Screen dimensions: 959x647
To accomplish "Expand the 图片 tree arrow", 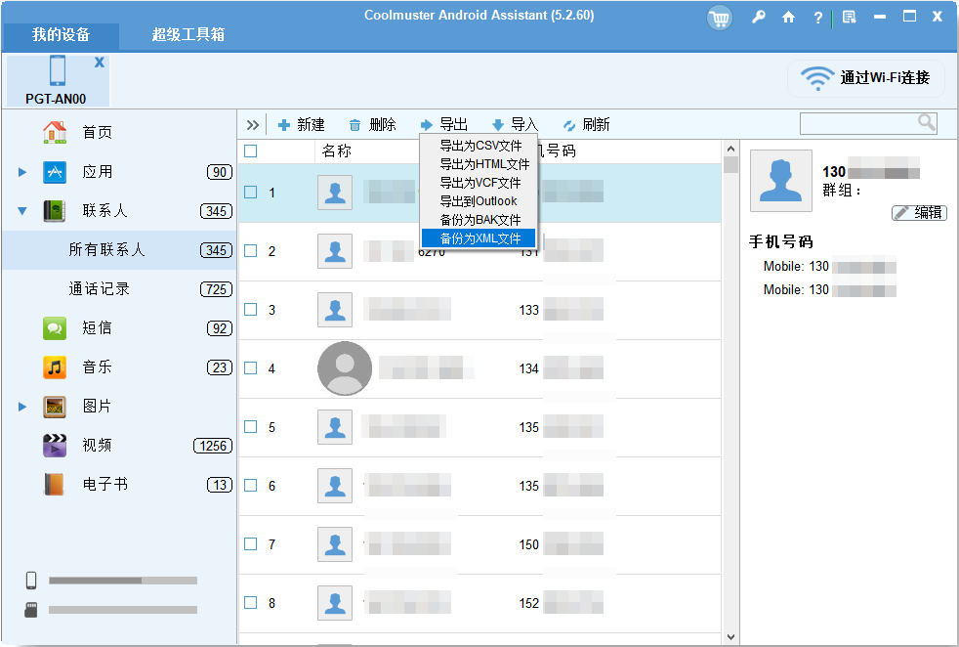I will click(22, 407).
